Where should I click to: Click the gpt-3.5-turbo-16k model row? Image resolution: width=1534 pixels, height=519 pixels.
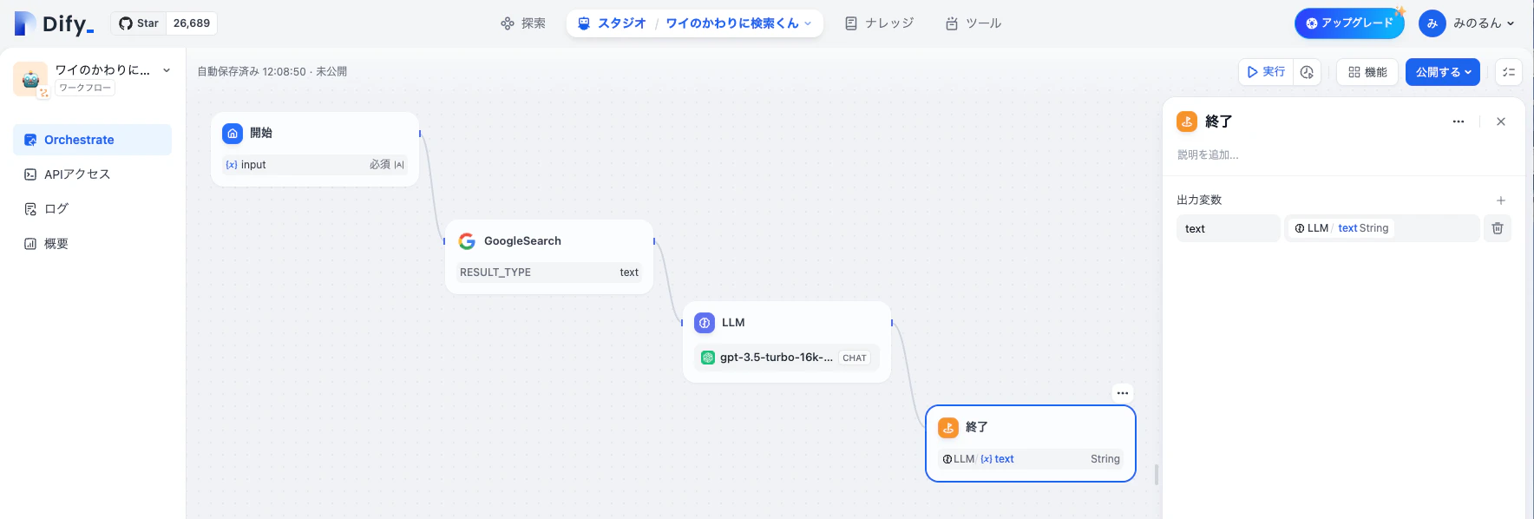point(787,358)
